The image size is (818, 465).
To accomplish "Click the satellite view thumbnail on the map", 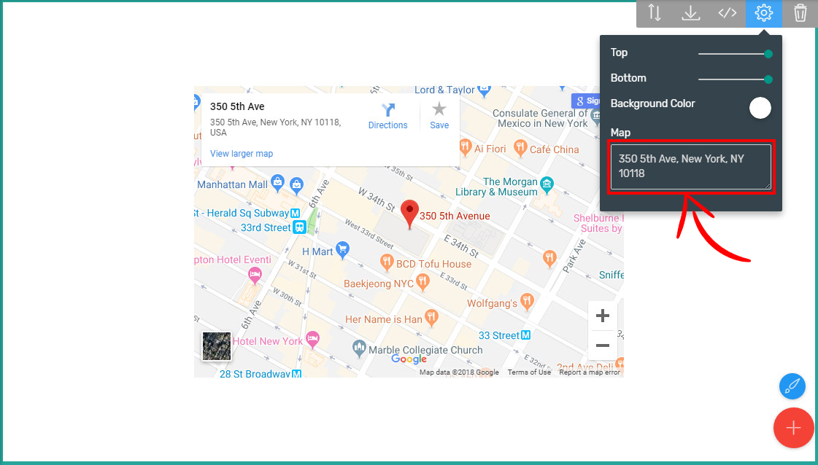I will click(x=216, y=348).
